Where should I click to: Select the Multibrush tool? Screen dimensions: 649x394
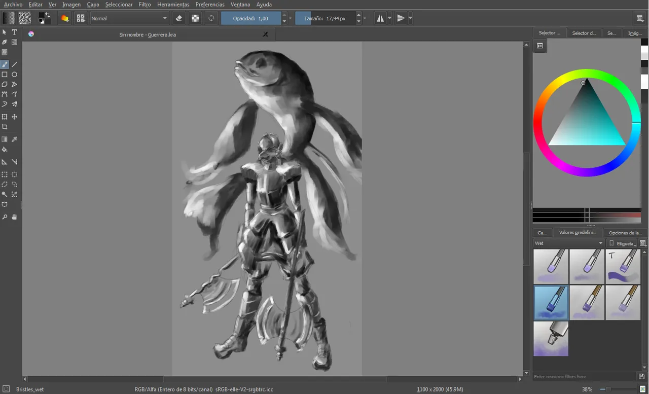(15, 104)
